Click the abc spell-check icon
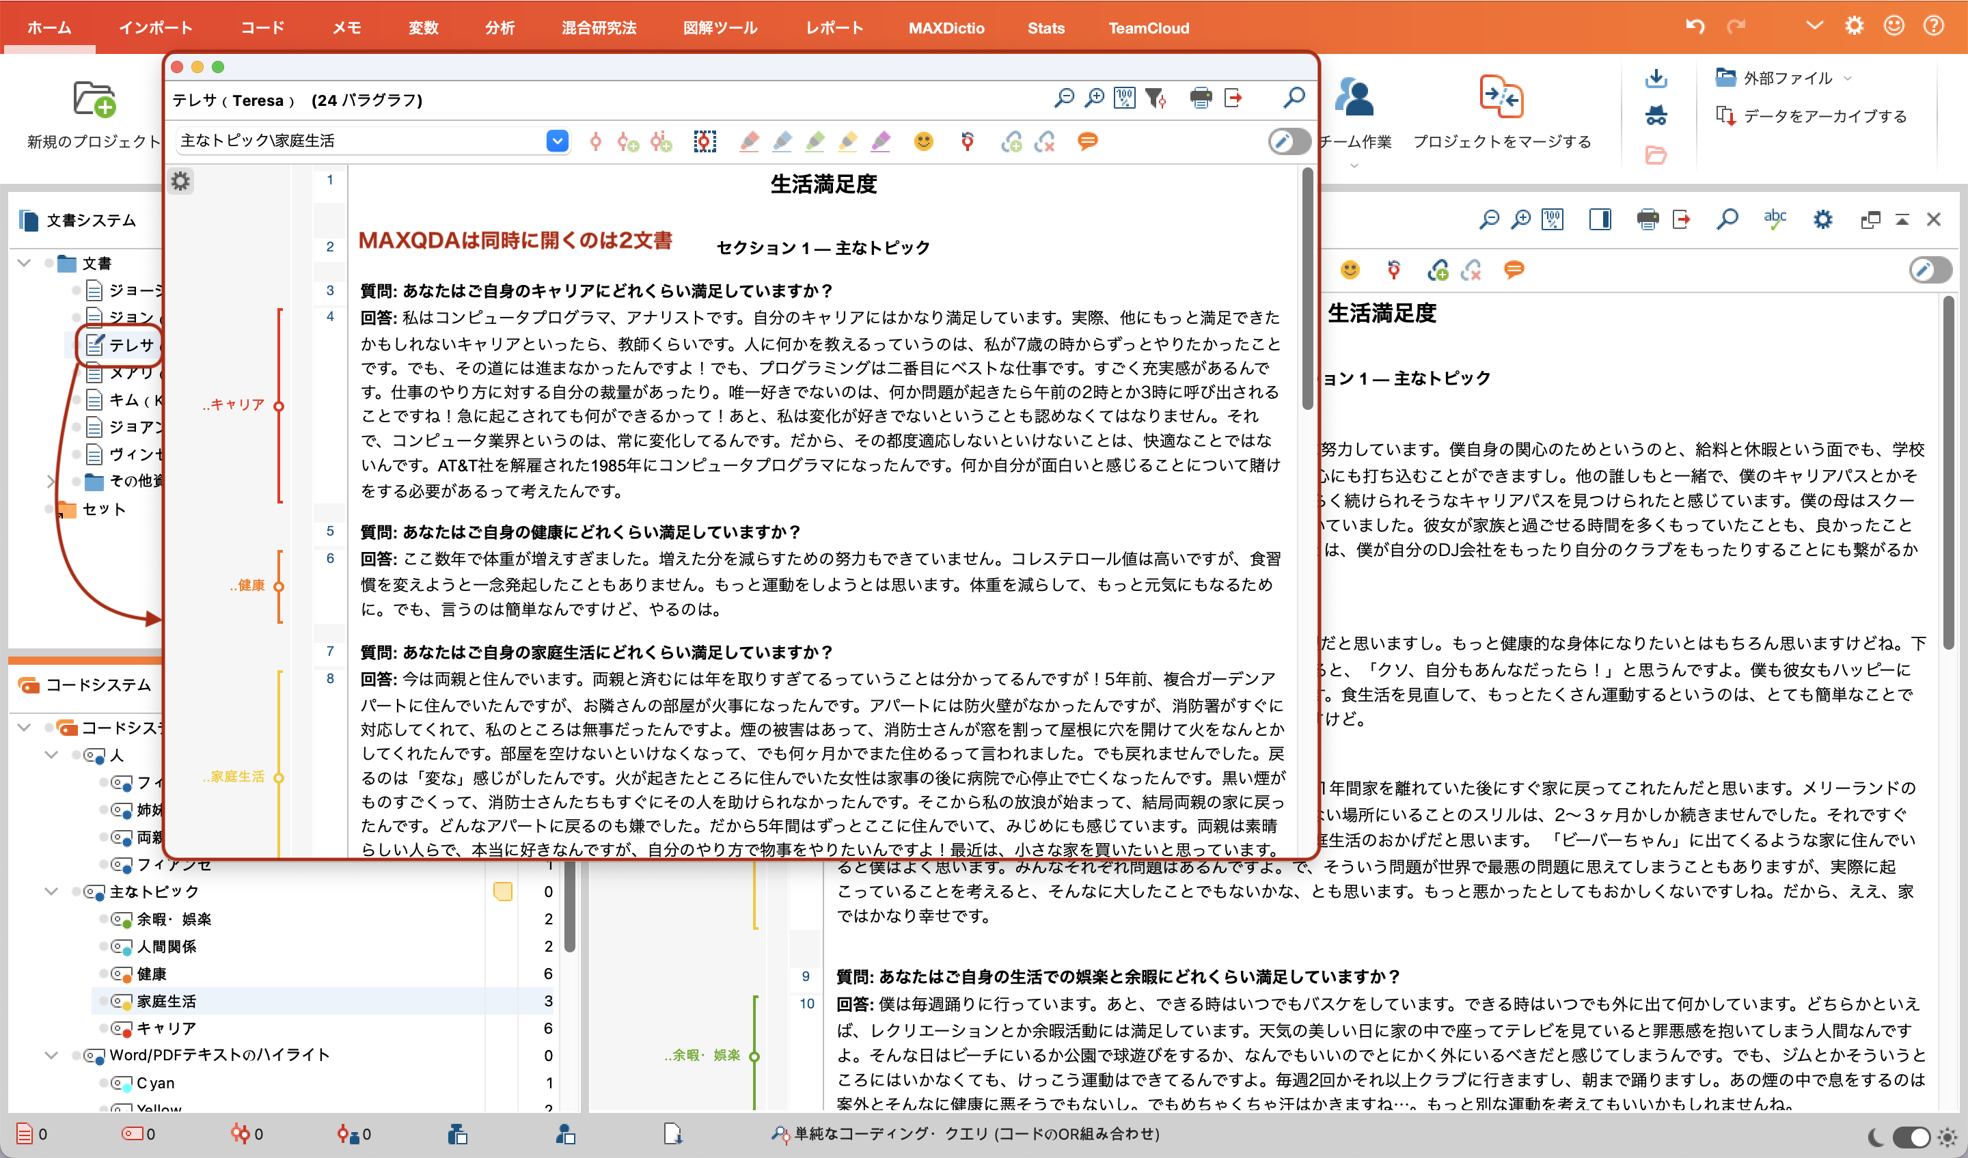The width and height of the screenshot is (1968, 1158). 1775,219
